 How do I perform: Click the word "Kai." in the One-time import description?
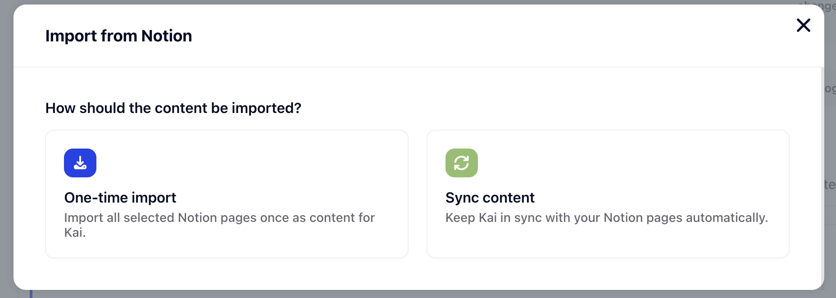point(75,233)
